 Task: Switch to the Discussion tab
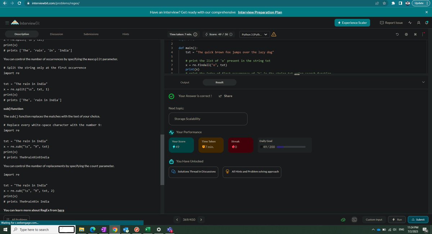pyautogui.click(x=56, y=34)
